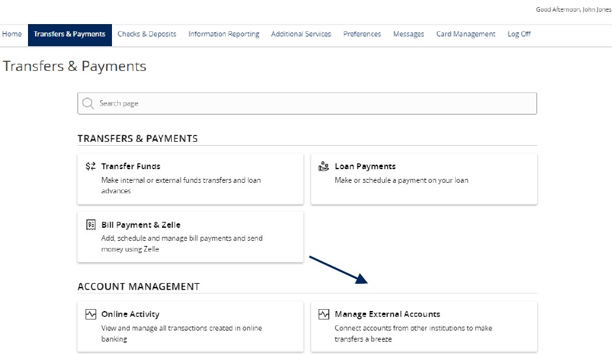The image size is (612, 354).
Task: Open Card Management menu
Action: [466, 34]
